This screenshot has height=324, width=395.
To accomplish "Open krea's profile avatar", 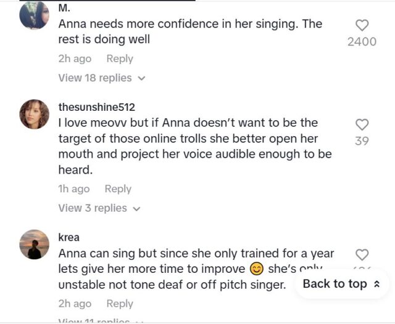I will [x=34, y=245].
